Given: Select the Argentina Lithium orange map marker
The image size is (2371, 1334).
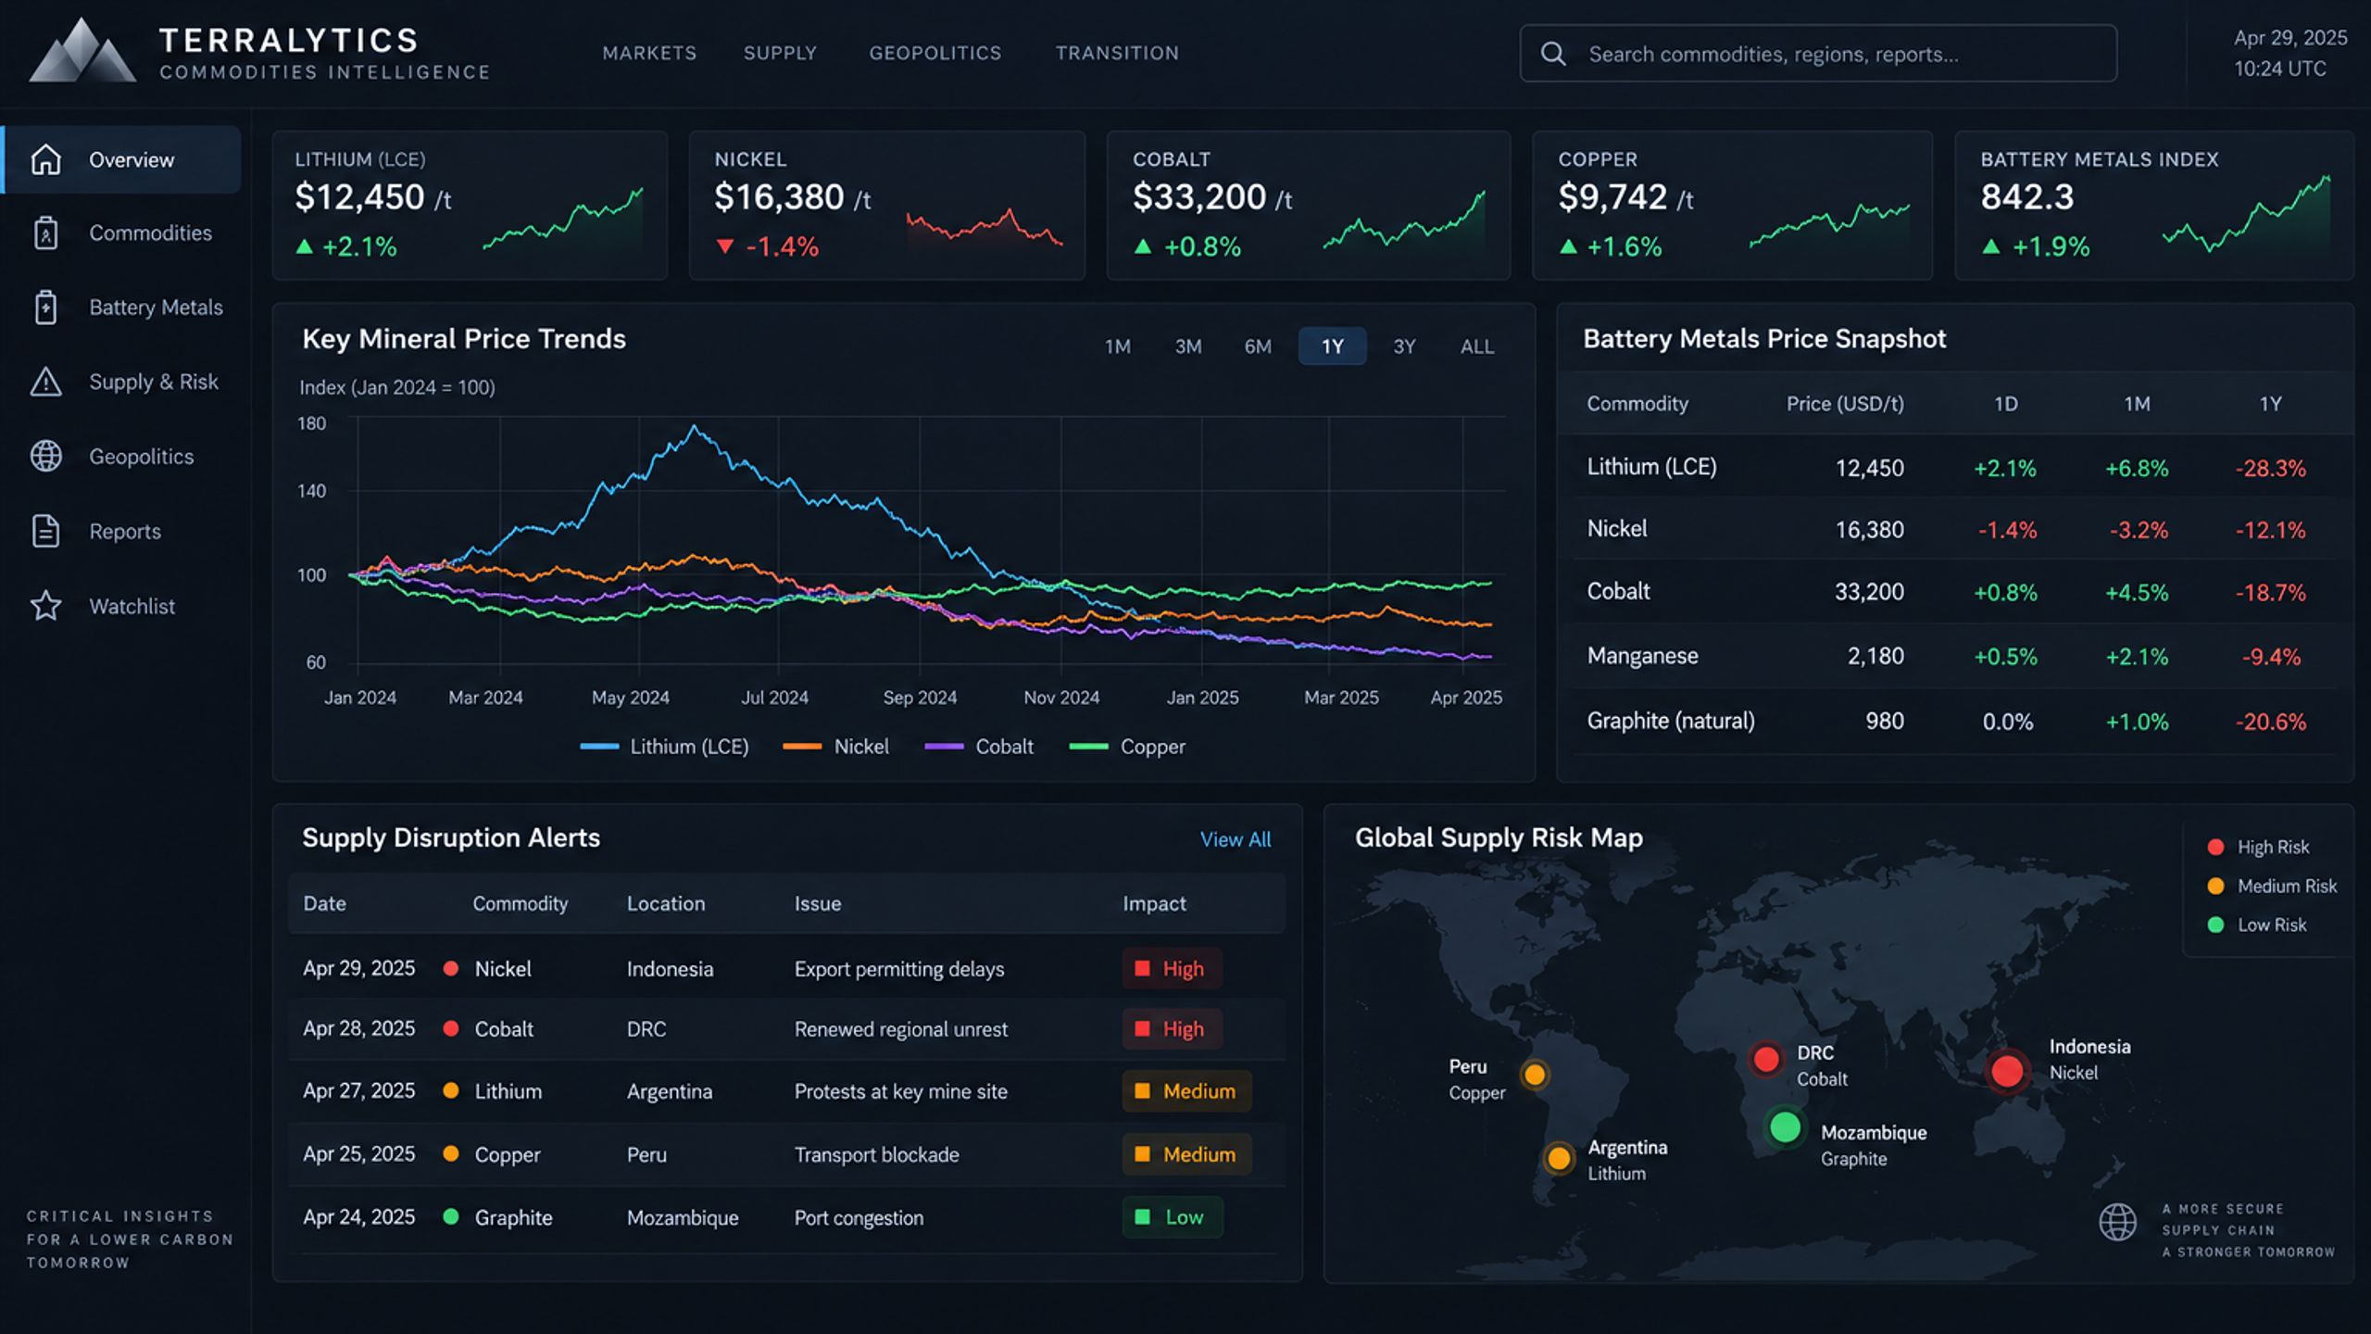Looking at the screenshot, I should click(1559, 1158).
